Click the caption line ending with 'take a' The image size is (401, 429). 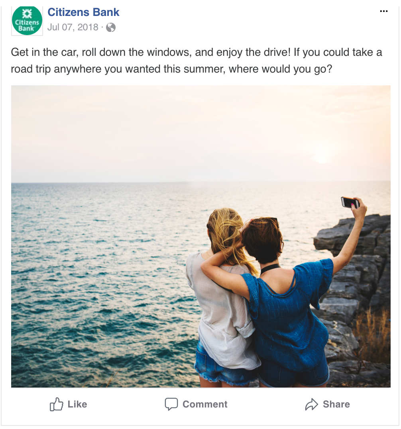coord(197,52)
